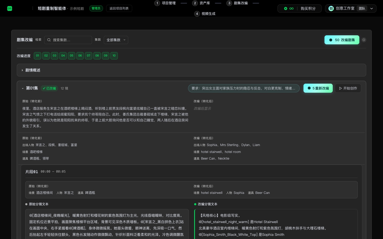Click the 5 重新改编 button
Viewport: 383px width, 239px height.
[x=318, y=88]
